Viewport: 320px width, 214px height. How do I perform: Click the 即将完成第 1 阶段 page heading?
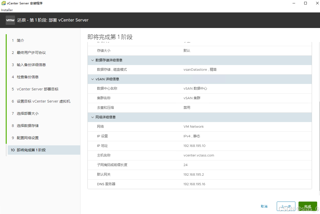pos(110,37)
